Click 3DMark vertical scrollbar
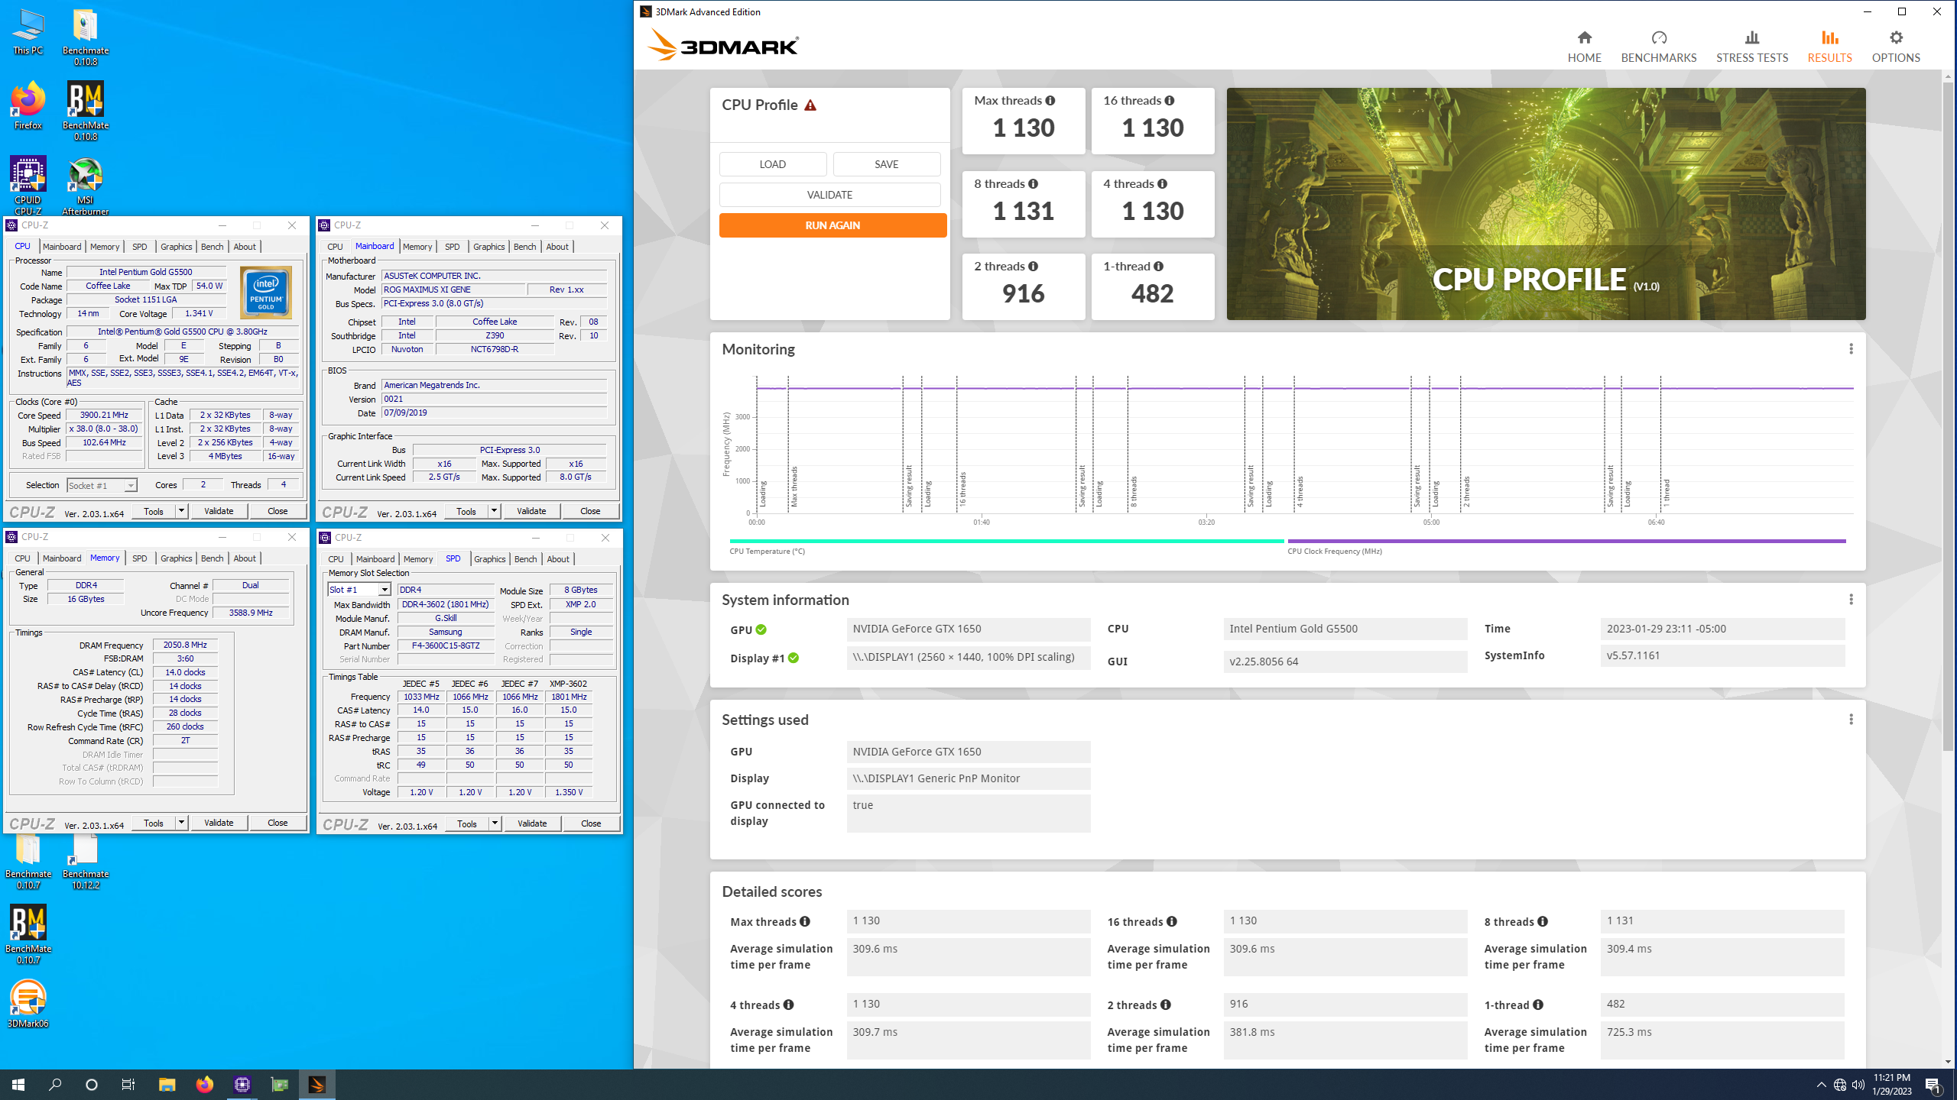 tap(1947, 416)
